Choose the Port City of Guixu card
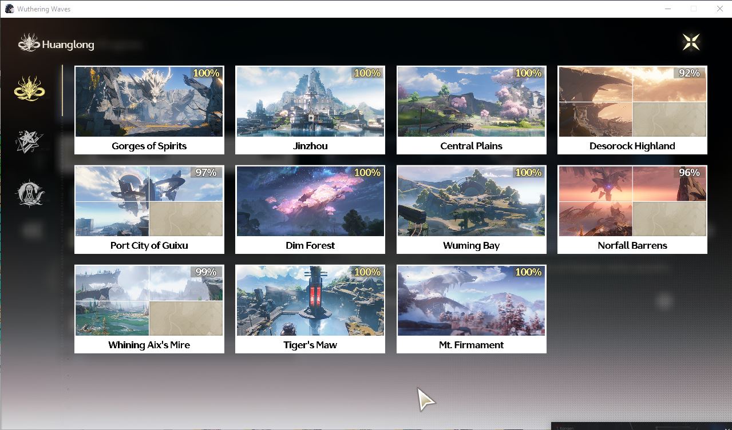This screenshot has width=732, height=430. [x=149, y=209]
